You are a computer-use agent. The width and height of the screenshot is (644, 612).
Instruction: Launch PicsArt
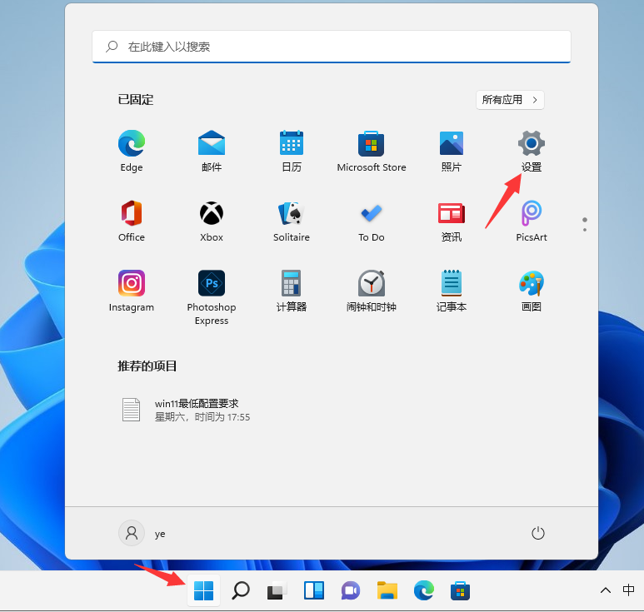click(531, 221)
